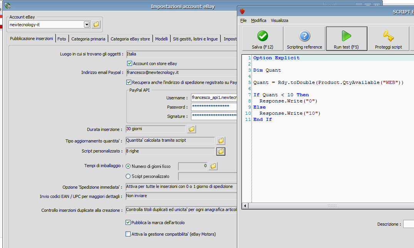Open folder icon beside Tipo aggiornamento quantita' field
This screenshot has width=414, height=248.
[x=221, y=141]
